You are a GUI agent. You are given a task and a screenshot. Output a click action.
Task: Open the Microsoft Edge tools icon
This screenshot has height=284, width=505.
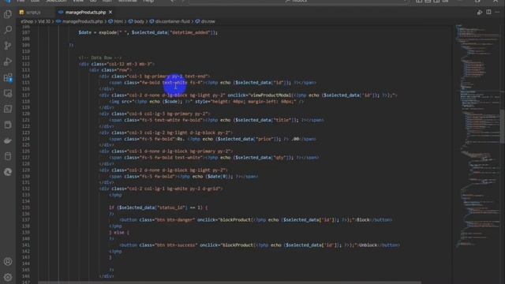8,172
